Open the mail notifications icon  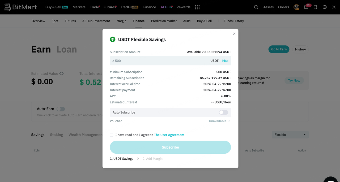coord(306,7)
